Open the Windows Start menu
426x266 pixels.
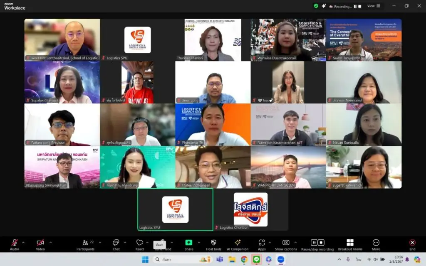(x=145, y=259)
